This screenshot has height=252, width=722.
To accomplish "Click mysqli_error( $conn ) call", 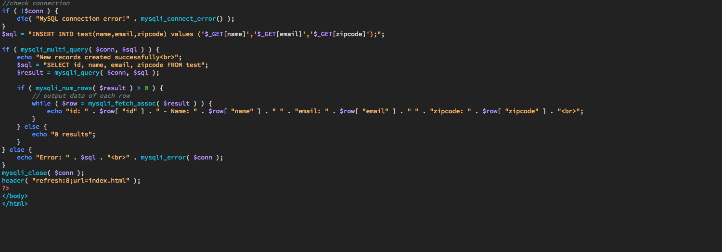I will [180, 158].
